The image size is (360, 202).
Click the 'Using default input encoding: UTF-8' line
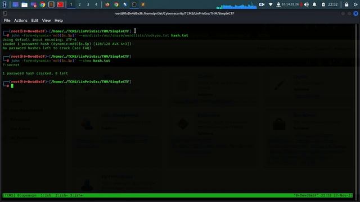click(x=39, y=40)
